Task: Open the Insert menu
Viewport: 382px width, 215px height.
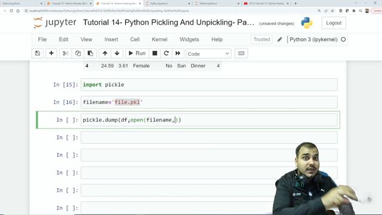Action: point(111,39)
